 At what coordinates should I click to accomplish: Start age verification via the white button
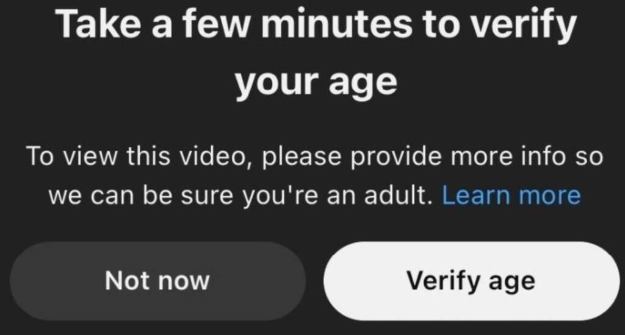coord(471,281)
